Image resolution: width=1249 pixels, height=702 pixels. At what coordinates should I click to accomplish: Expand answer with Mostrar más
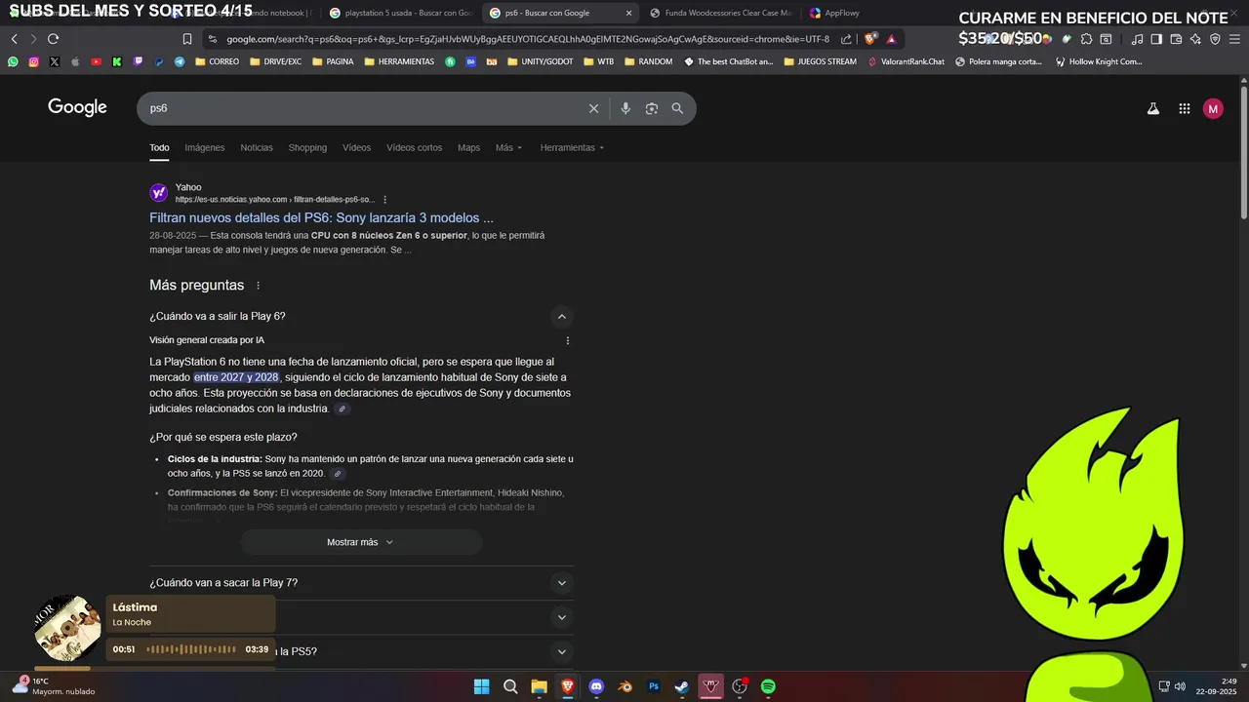[361, 542]
